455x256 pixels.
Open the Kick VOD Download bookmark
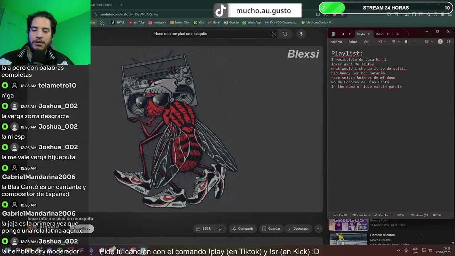tap(281, 22)
